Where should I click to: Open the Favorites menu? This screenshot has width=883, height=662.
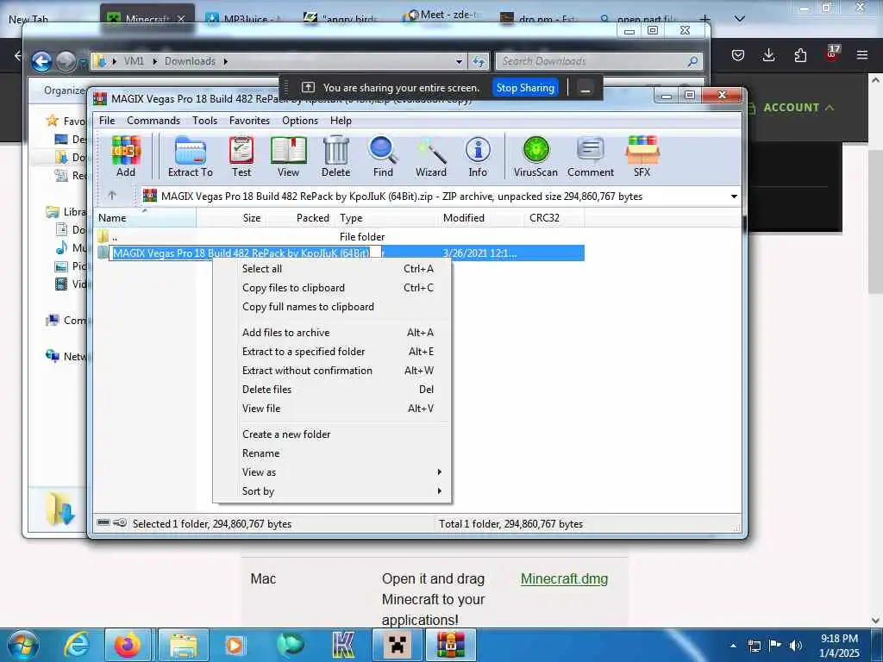249,121
